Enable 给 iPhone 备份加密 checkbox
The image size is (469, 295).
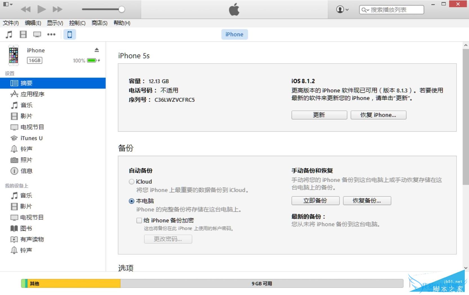(x=139, y=220)
